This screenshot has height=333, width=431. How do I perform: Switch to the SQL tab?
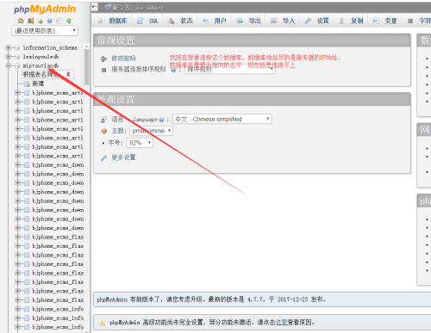tap(147, 21)
